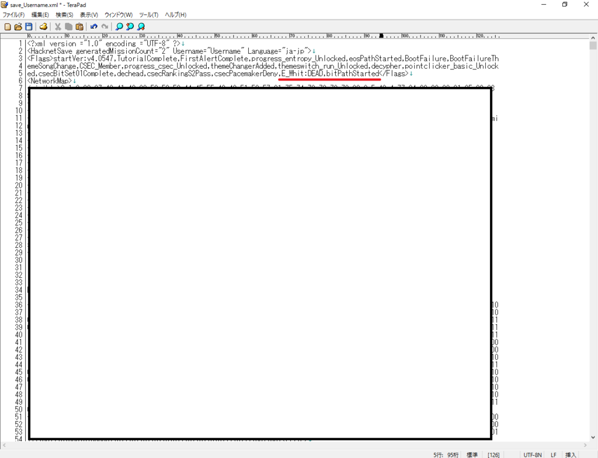The height and width of the screenshot is (458, 598).
Task: Copy selection with the greyed-out copy icon
Action: point(69,27)
